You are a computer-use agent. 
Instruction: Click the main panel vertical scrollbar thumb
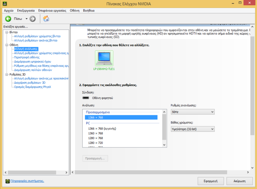(252, 85)
